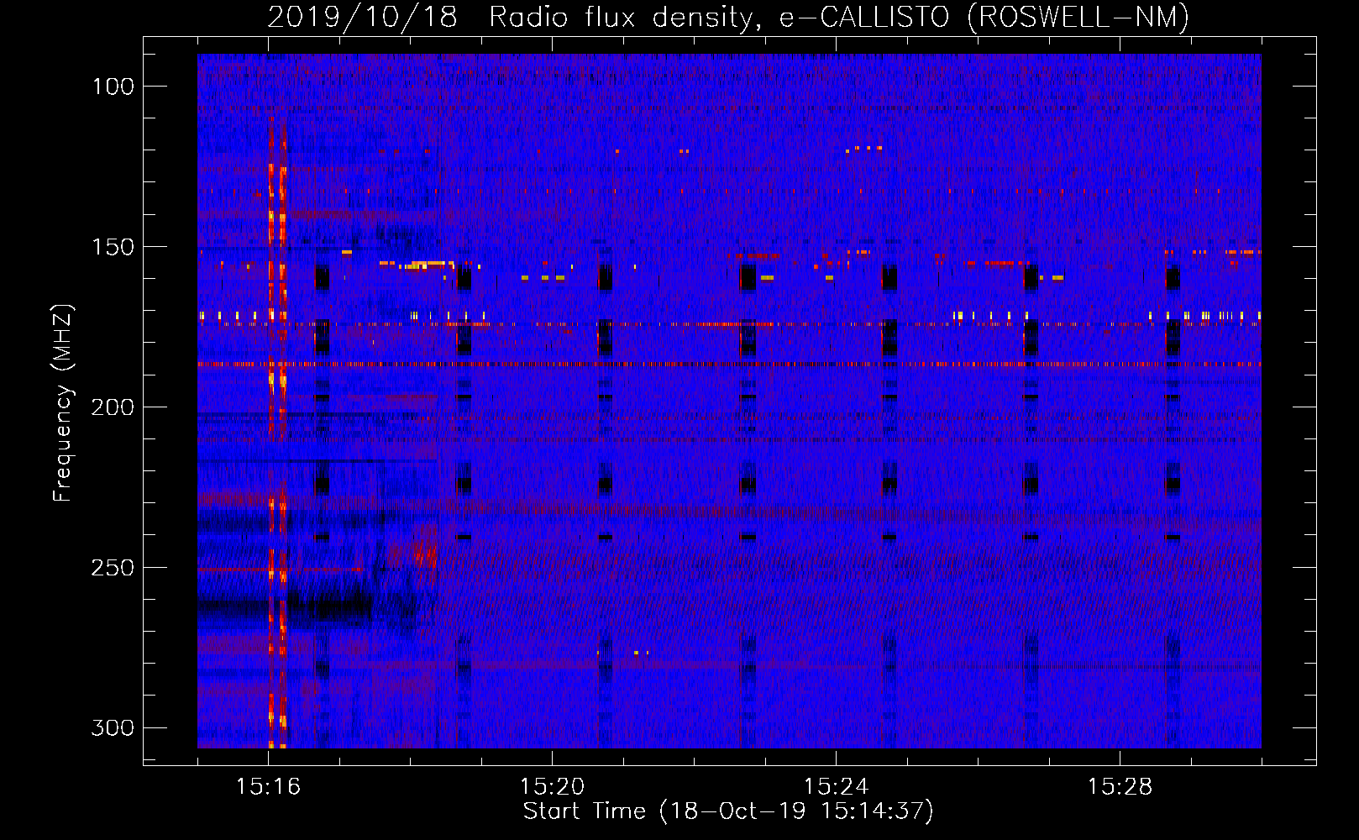Click the 15:20 time tick label

[x=552, y=787]
